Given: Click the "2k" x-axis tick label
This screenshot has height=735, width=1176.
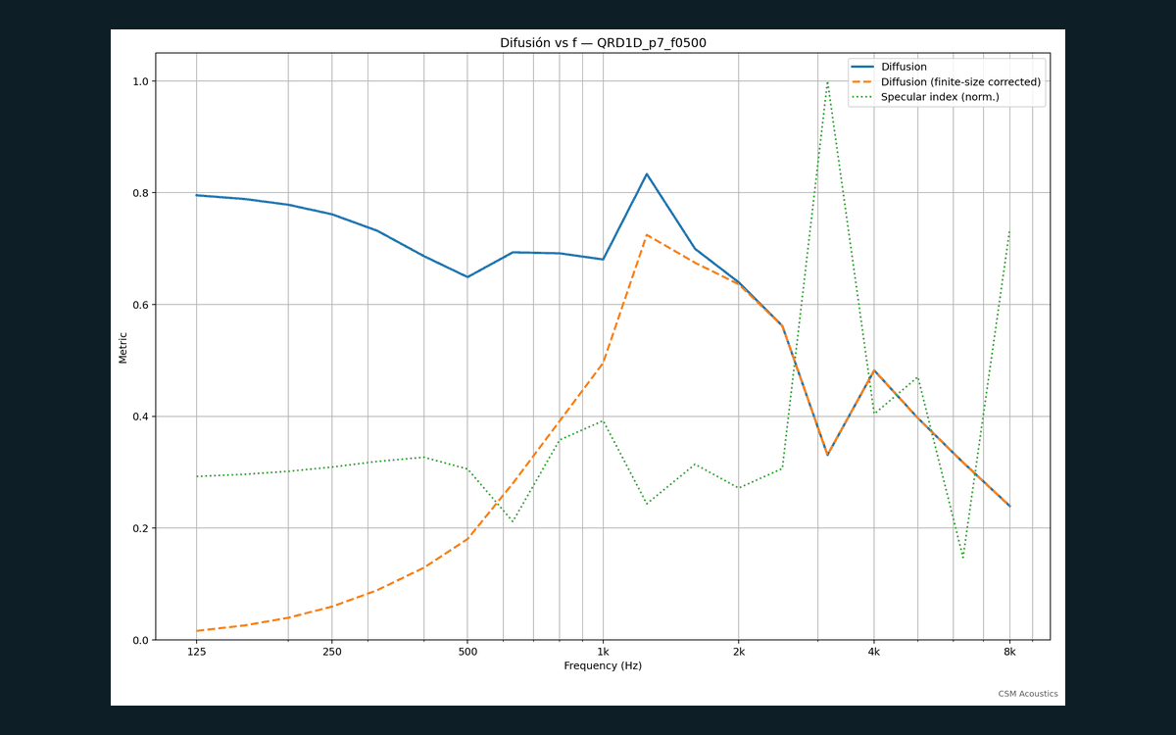Looking at the screenshot, I should pos(739,652).
